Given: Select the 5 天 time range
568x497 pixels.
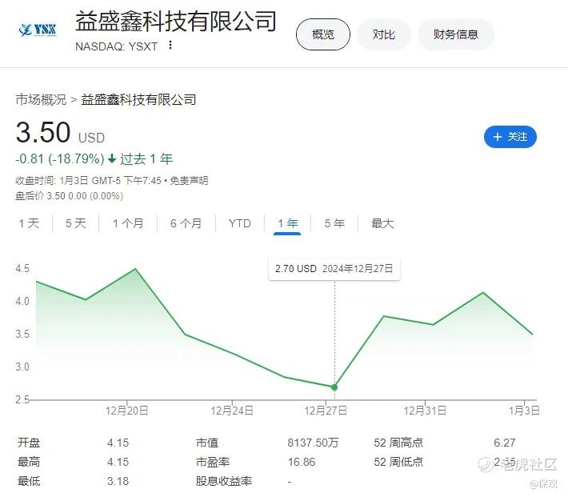Looking at the screenshot, I should (76, 223).
